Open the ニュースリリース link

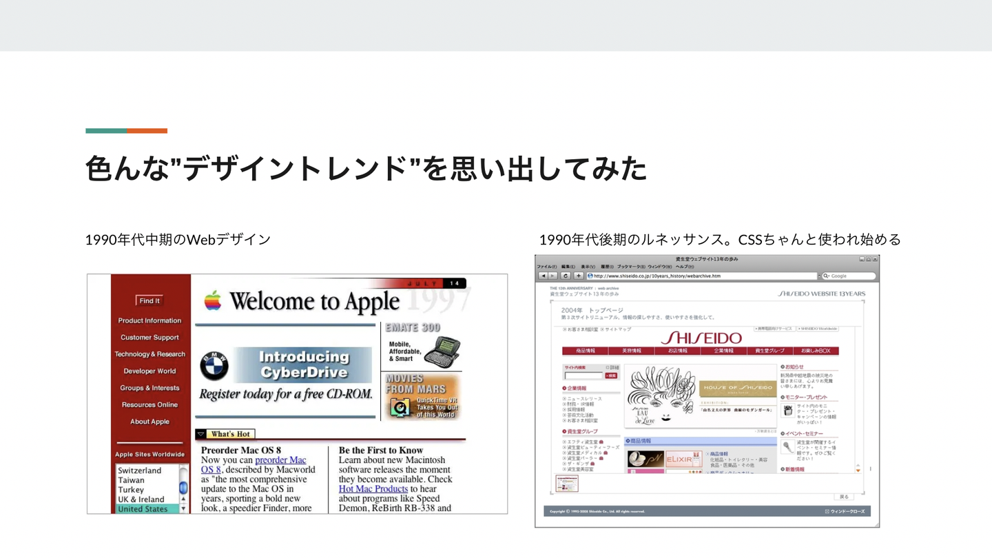tap(584, 398)
